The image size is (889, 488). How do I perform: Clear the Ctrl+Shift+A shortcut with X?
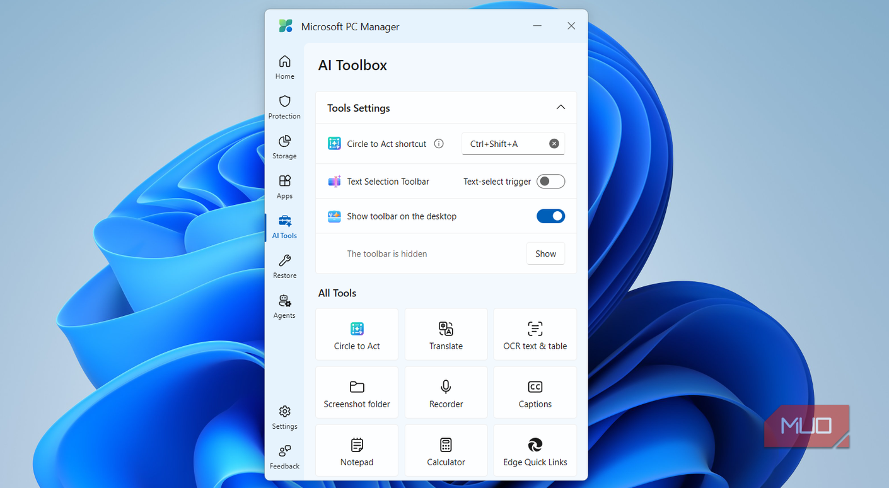point(554,144)
